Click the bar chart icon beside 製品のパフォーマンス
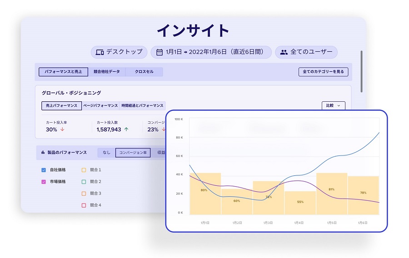The image size is (409, 258). (x=43, y=153)
